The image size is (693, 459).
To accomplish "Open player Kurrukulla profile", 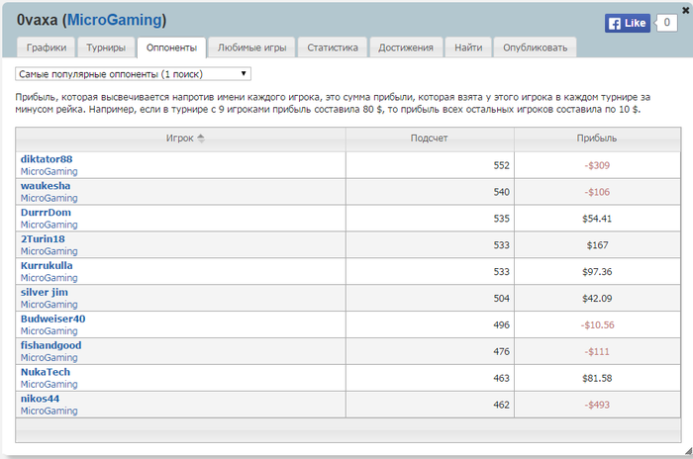I will pyautogui.click(x=47, y=265).
